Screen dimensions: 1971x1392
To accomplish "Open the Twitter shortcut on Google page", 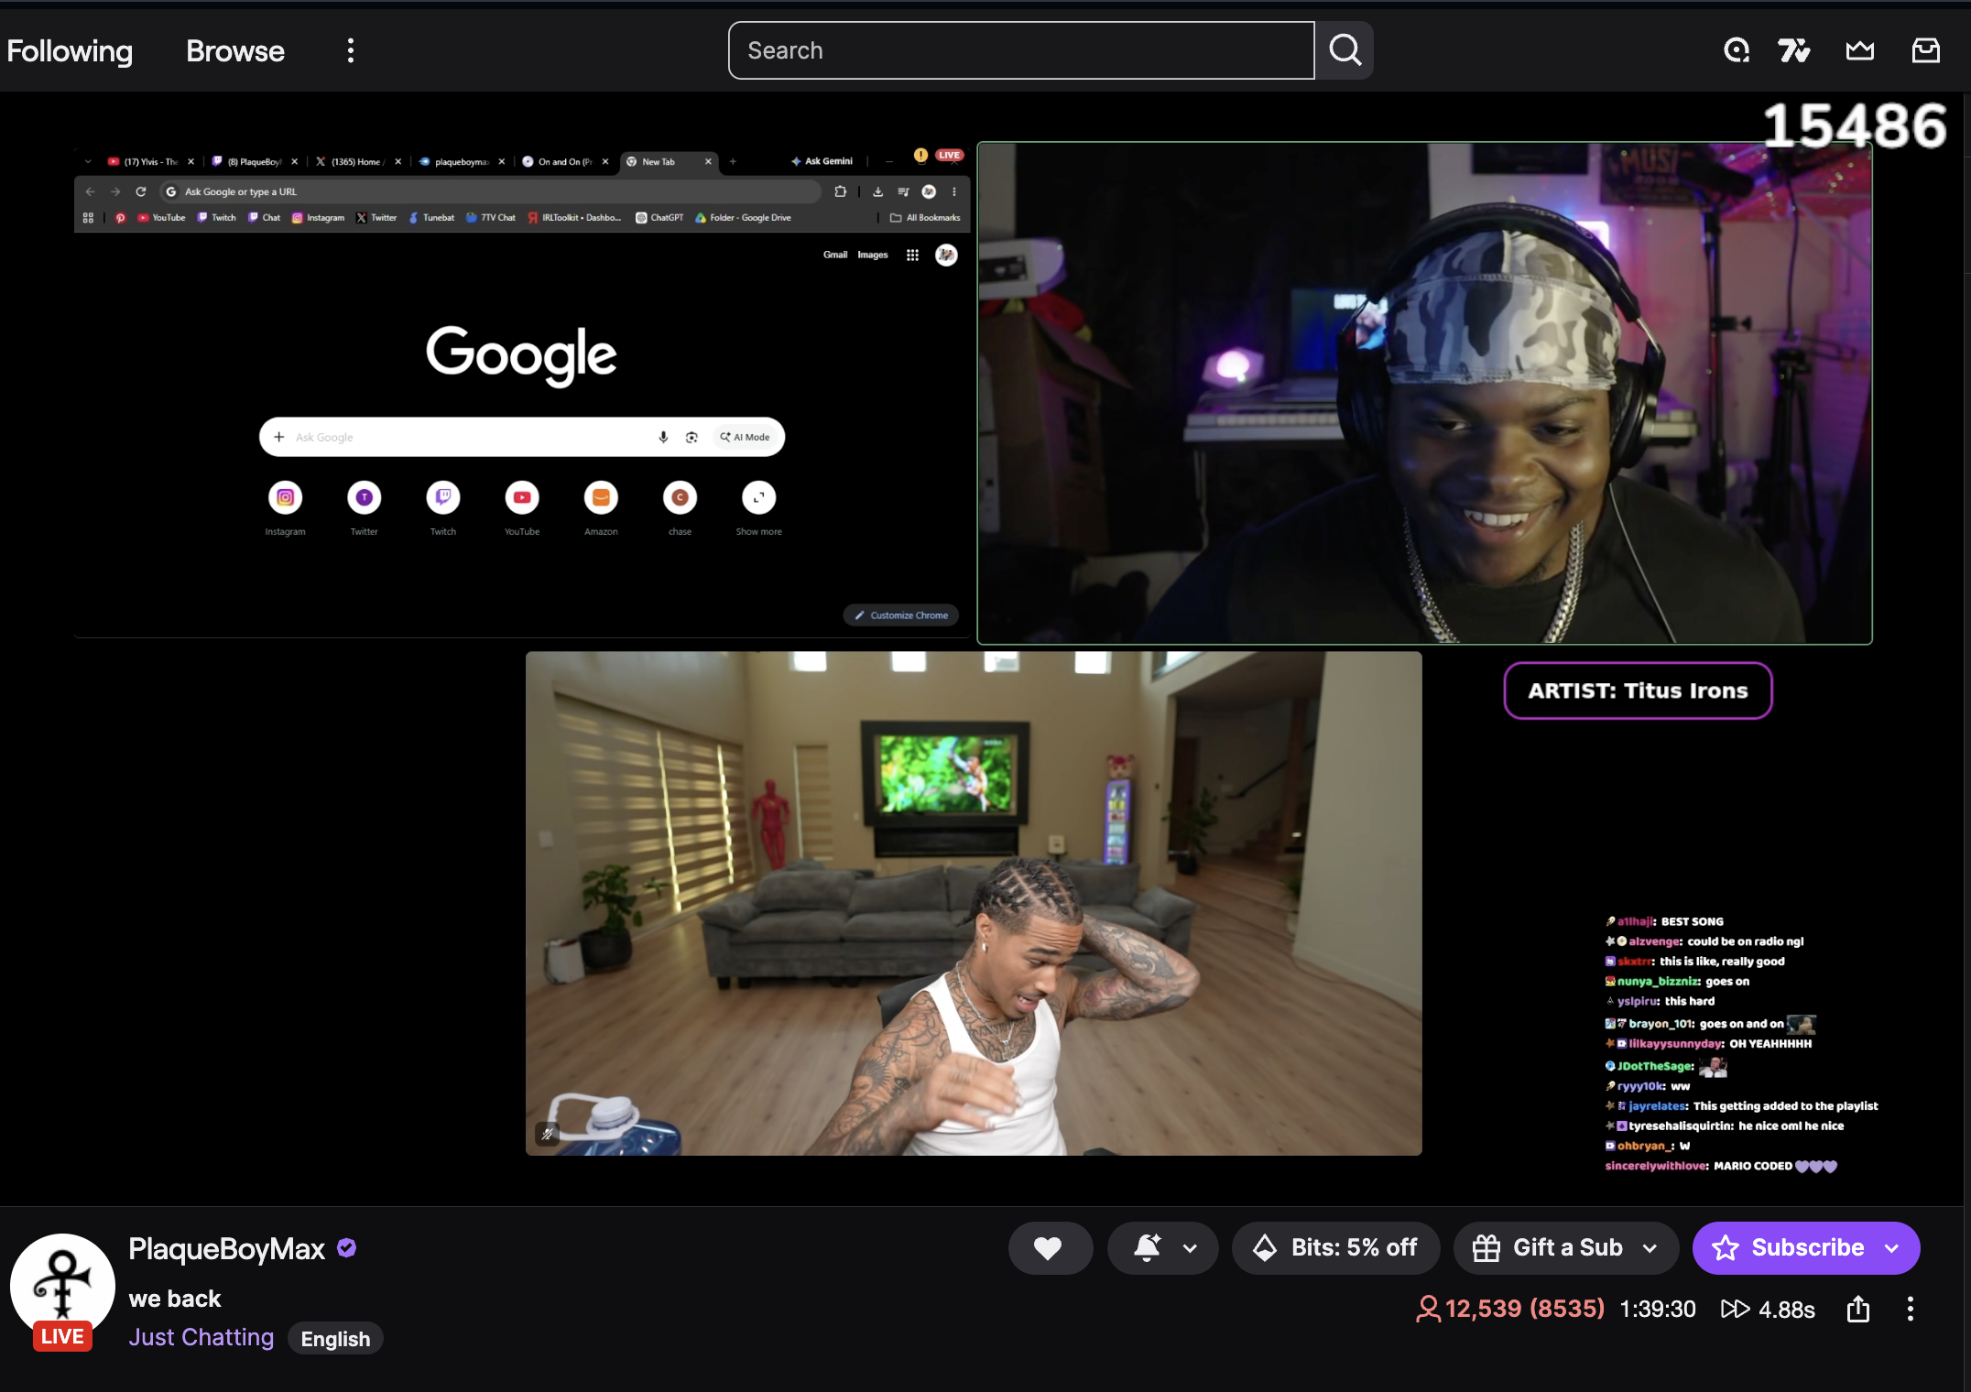I will point(365,506).
